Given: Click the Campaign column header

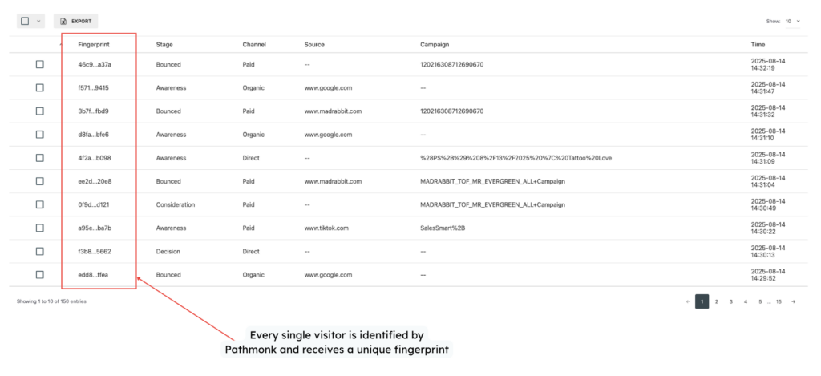Looking at the screenshot, I should click(435, 45).
